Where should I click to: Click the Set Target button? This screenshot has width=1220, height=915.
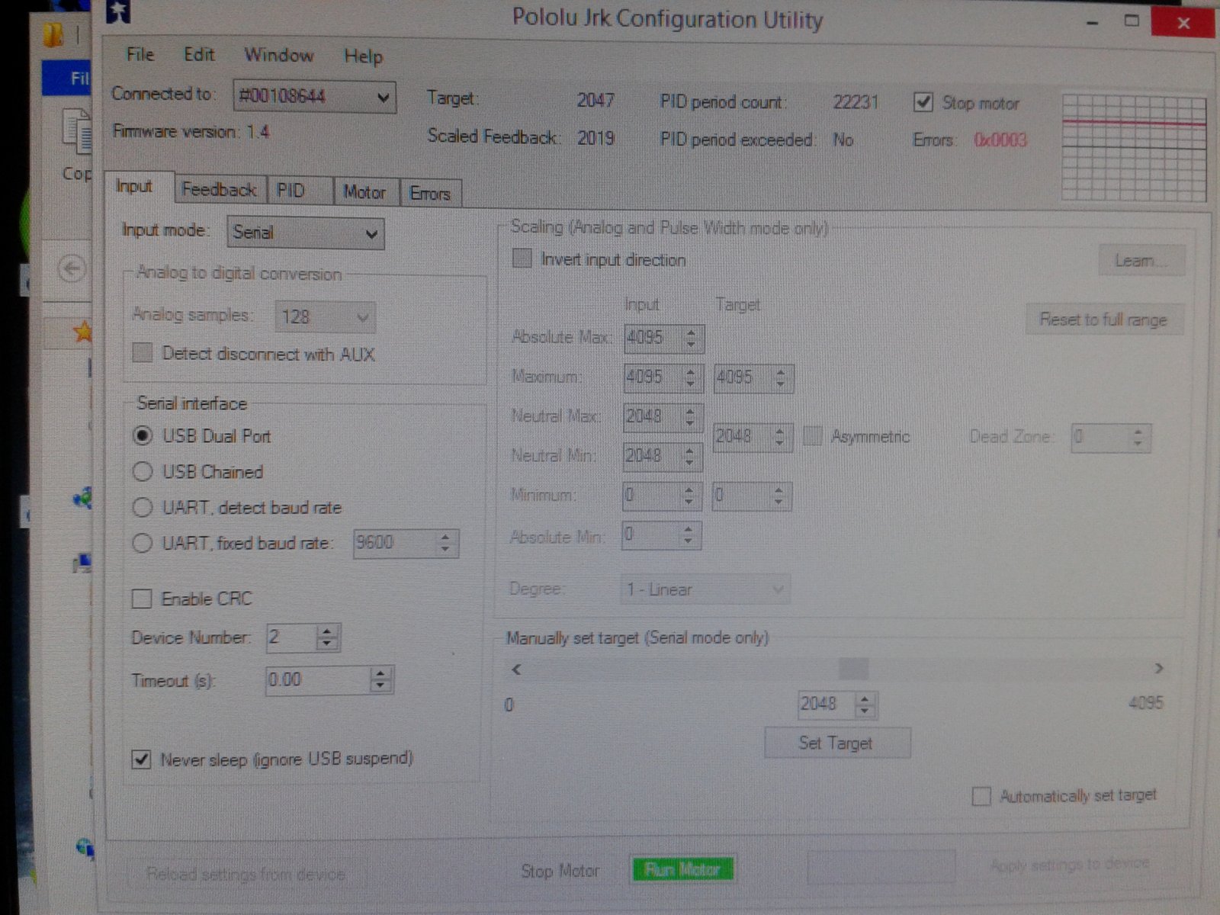point(836,743)
